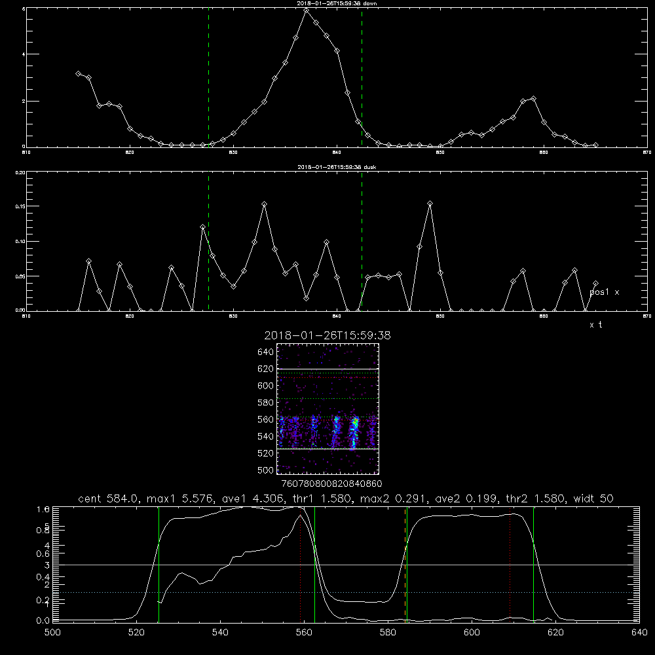
Task: Click x-axis label 560 of bottom plot
Action: tap(304, 633)
